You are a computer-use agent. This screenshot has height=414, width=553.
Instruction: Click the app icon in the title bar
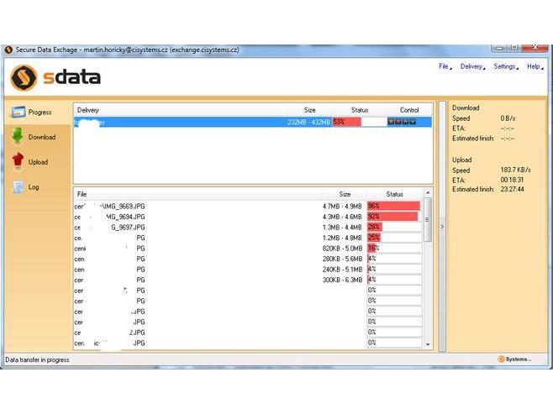8,50
